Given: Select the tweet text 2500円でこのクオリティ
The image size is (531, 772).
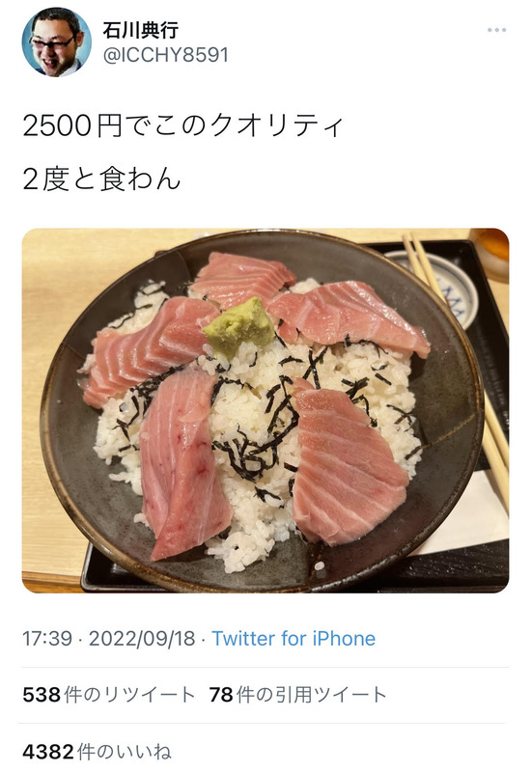Looking at the screenshot, I should [182, 126].
